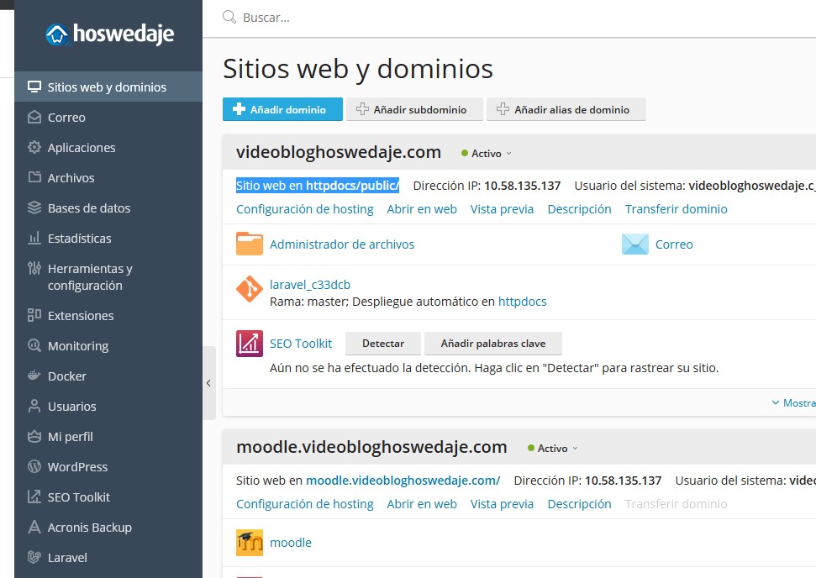Click the Añadir dominio button
The width and height of the screenshot is (816, 578).
(x=282, y=109)
